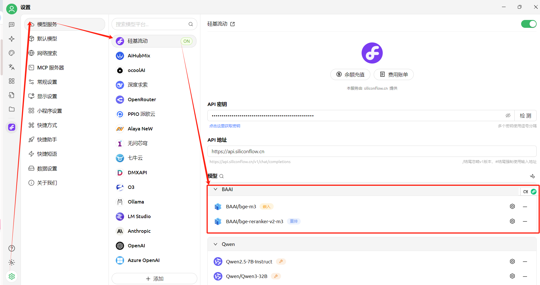Remove Qwen2.5-7B-Instruct with minus icon
This screenshot has height=285, width=540.
click(525, 262)
